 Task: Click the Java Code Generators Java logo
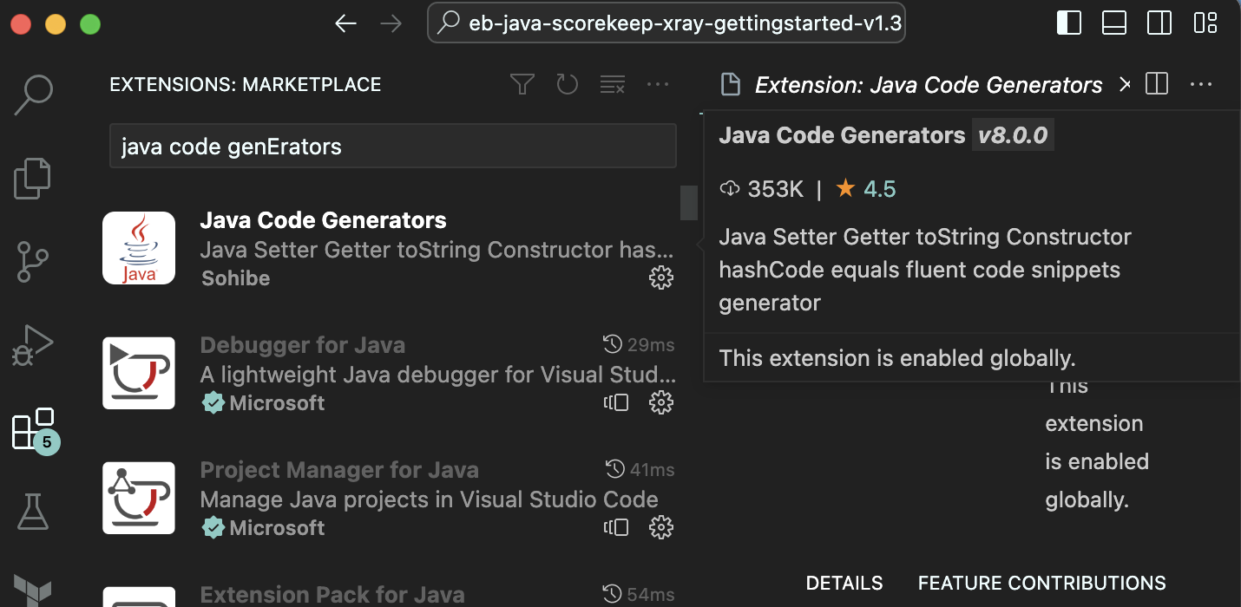click(139, 248)
